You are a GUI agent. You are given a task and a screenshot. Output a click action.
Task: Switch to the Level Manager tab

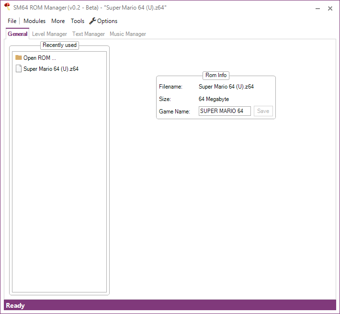coord(49,34)
